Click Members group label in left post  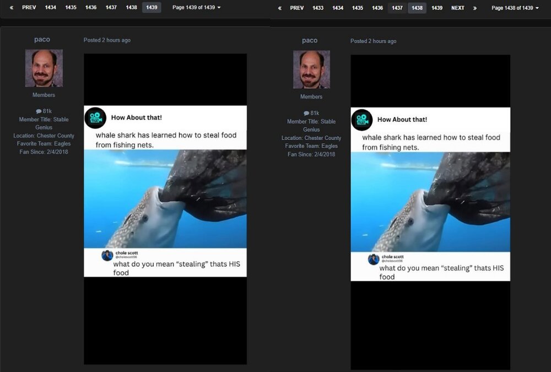[x=44, y=95]
